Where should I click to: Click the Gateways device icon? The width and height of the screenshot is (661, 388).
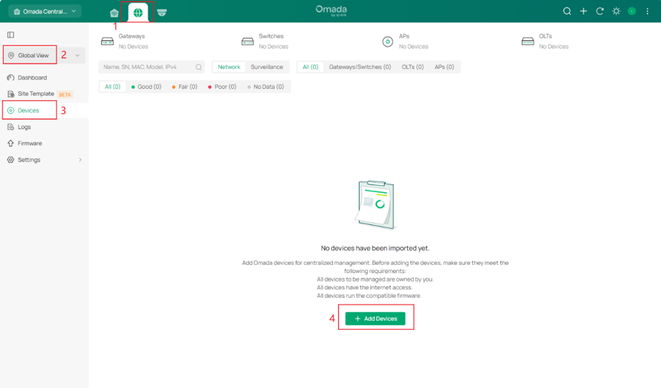(x=108, y=41)
